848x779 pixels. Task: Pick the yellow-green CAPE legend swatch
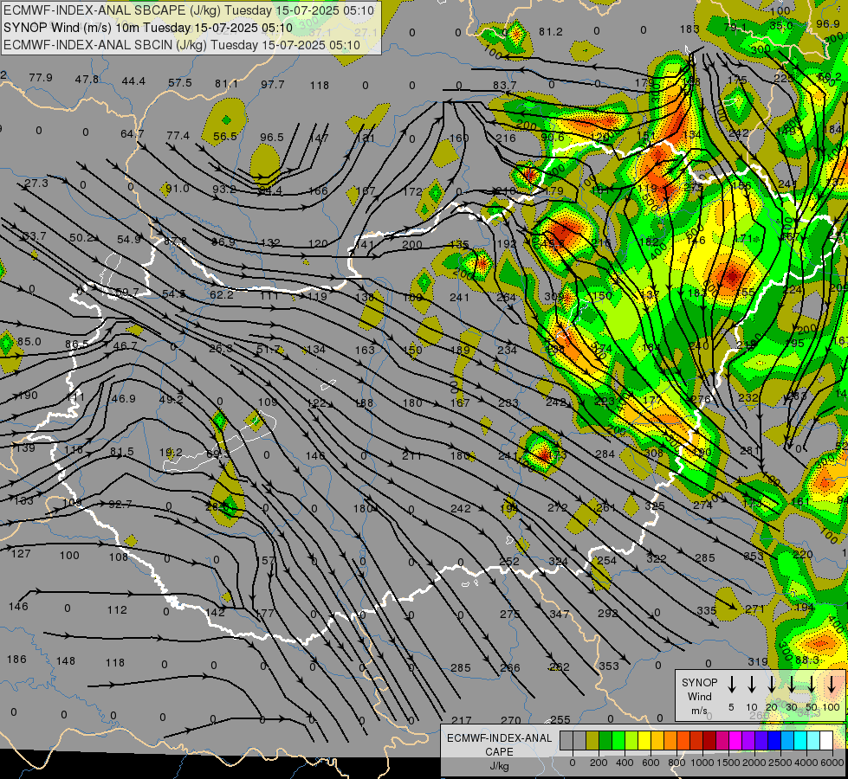point(631,740)
